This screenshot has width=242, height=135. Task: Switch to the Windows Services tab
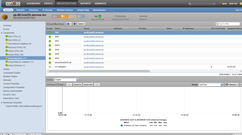pyautogui.click(x=65, y=10)
